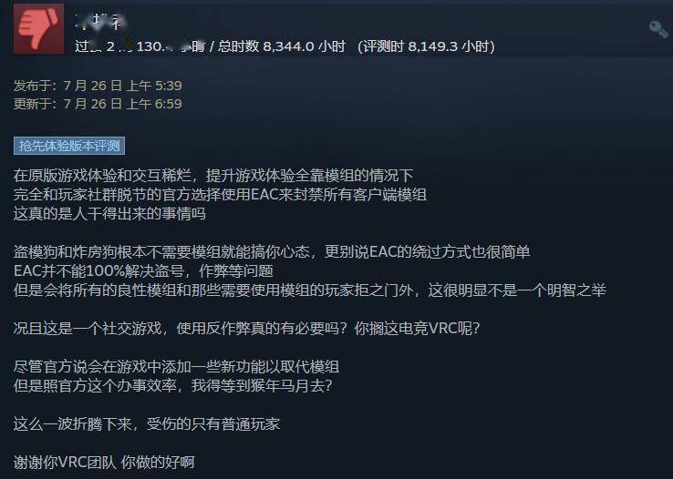
Task: Click the line starting 但是会将所有的良性模组
Action: point(309,290)
